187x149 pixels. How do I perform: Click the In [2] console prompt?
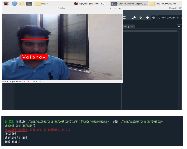pos(9,122)
